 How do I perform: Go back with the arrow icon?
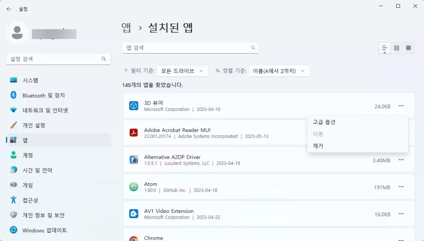pos(9,9)
